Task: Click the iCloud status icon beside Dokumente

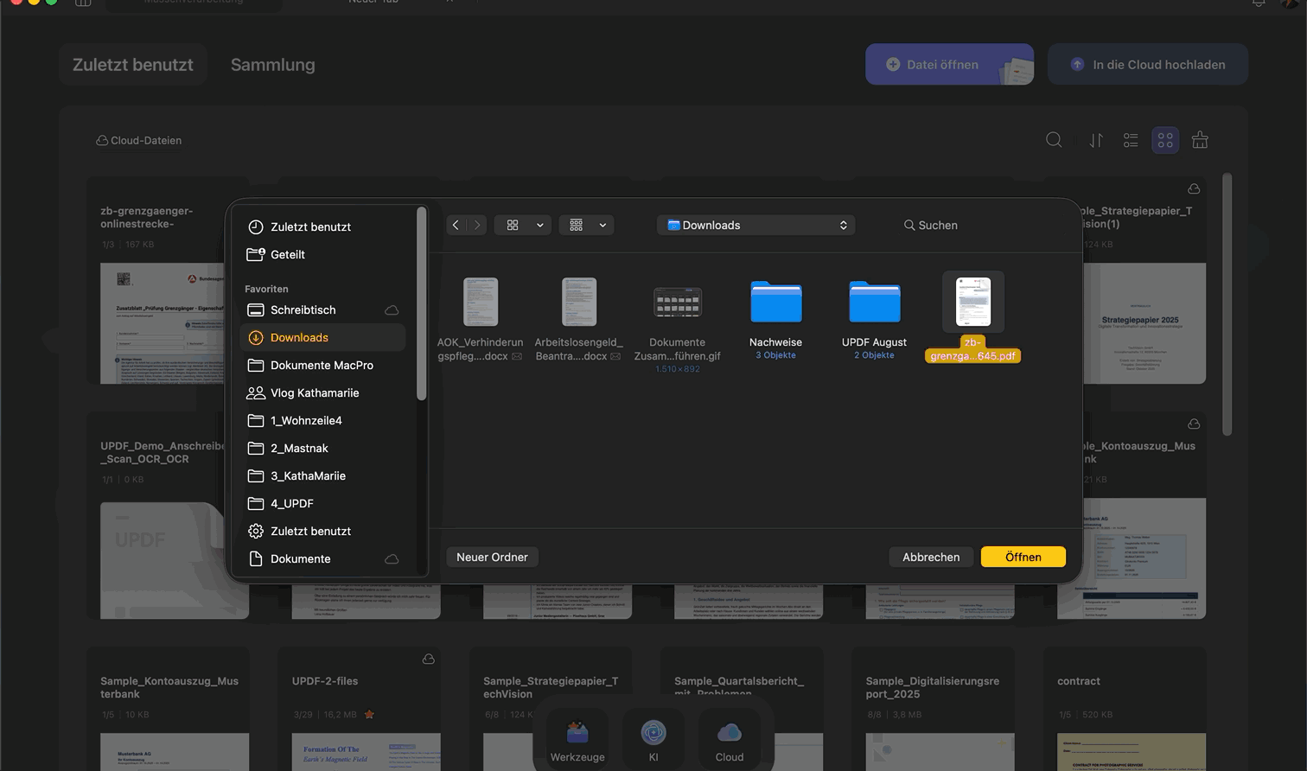Action: click(x=392, y=558)
